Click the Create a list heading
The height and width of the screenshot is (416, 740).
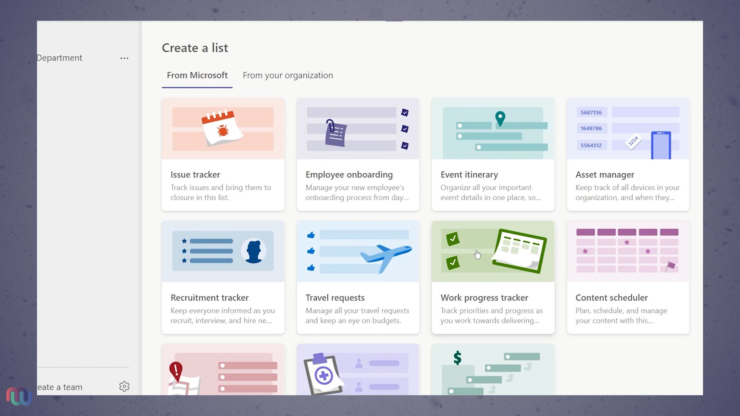click(x=195, y=47)
